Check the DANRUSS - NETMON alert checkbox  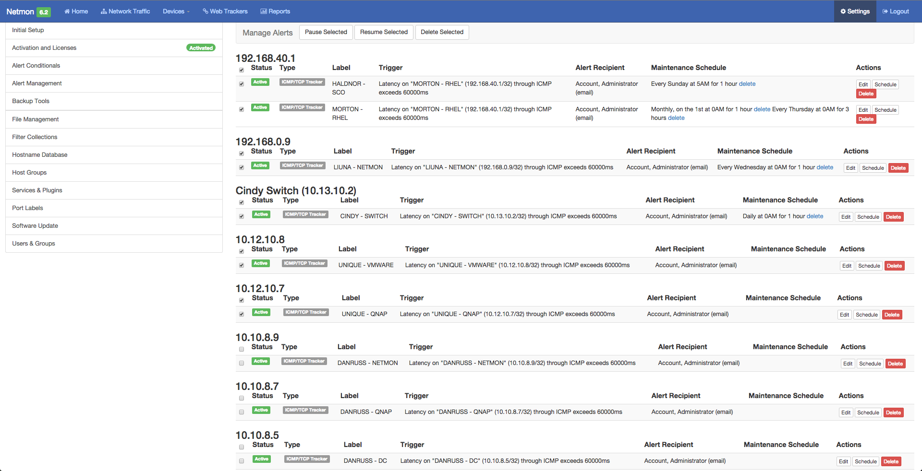(x=242, y=363)
